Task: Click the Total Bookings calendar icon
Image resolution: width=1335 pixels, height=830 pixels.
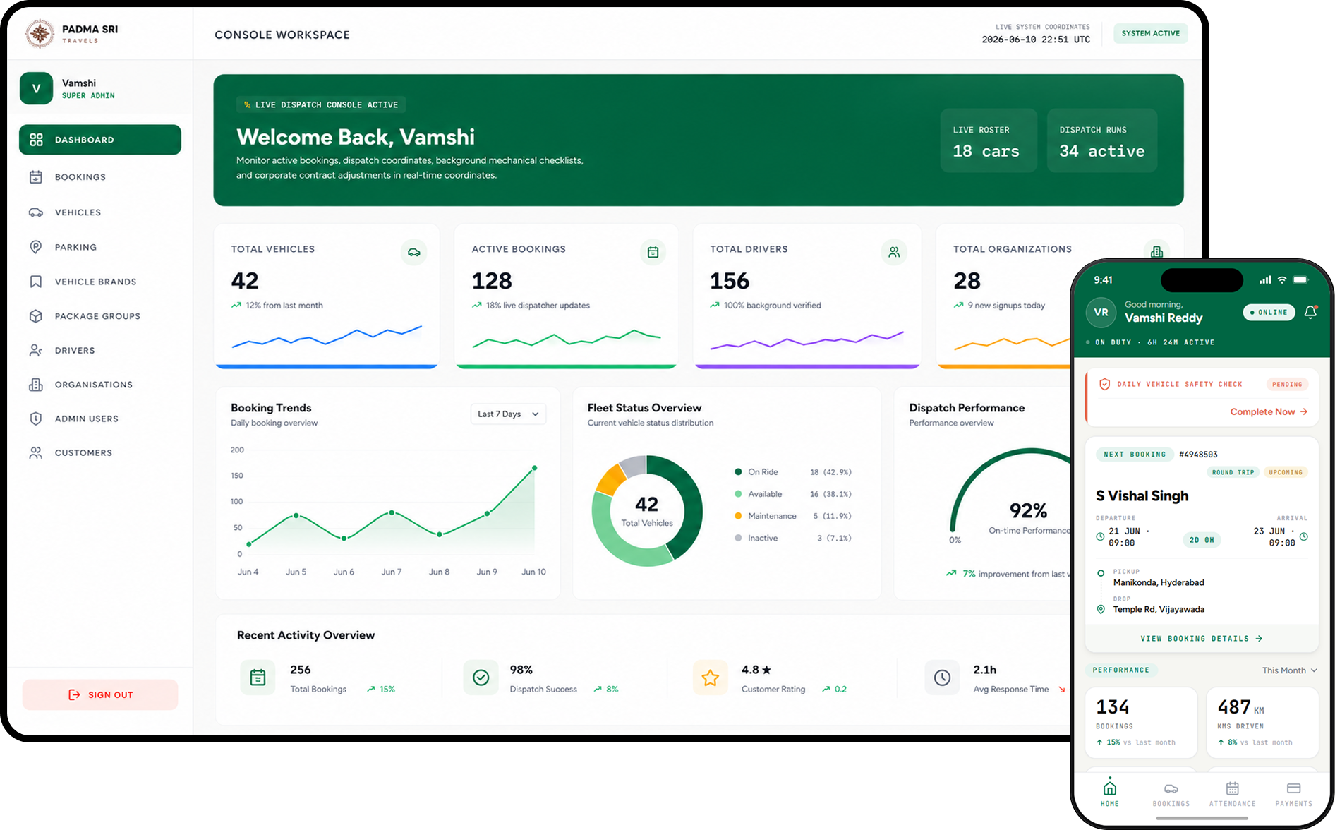Action: click(258, 678)
